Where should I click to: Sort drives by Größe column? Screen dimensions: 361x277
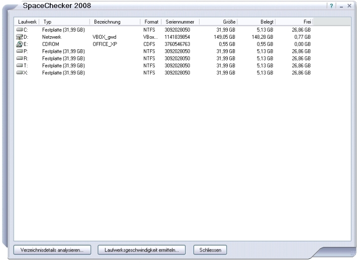(219, 22)
